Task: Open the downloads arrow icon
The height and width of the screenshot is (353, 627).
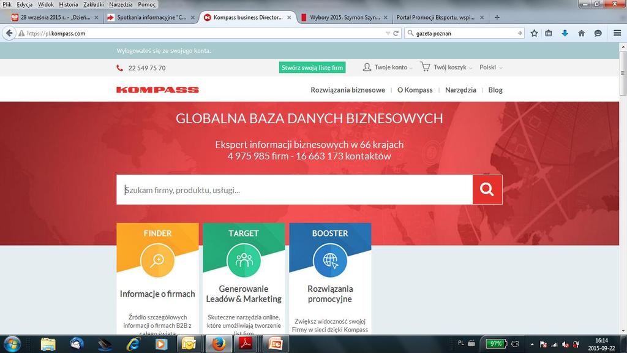Action: [565, 33]
